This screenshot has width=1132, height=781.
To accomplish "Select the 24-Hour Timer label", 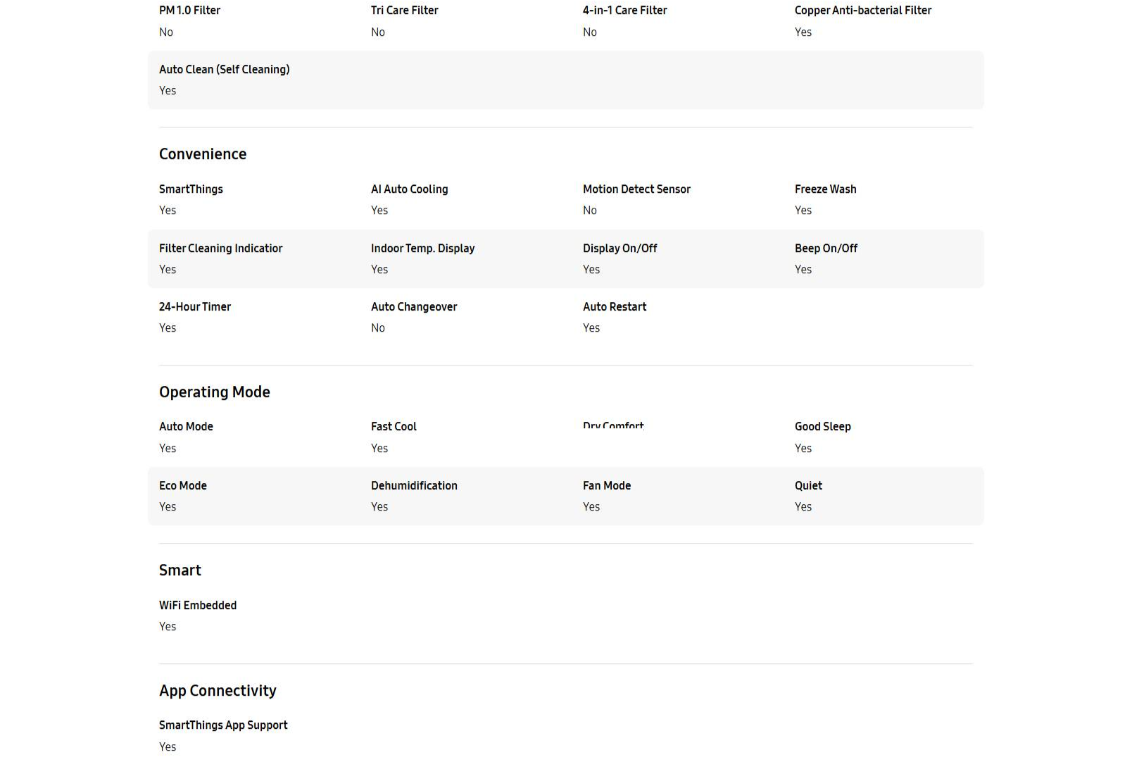I will pos(195,307).
